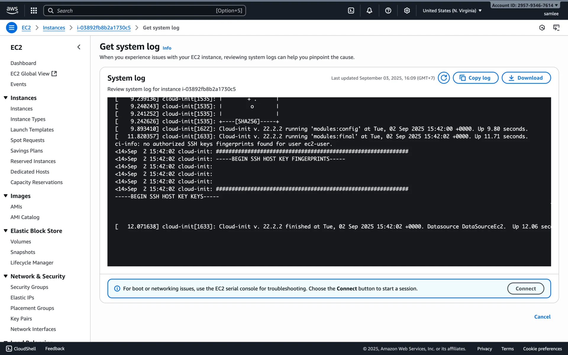Viewport: 568px width, 355px height.
Task: Open CloudShell from the top bar icon
Action: click(x=351, y=11)
